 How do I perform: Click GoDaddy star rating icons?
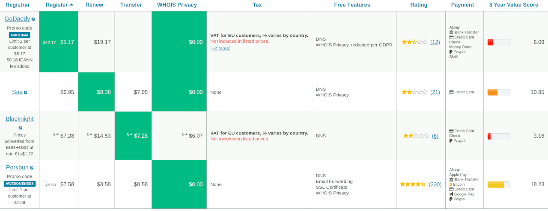414,42
